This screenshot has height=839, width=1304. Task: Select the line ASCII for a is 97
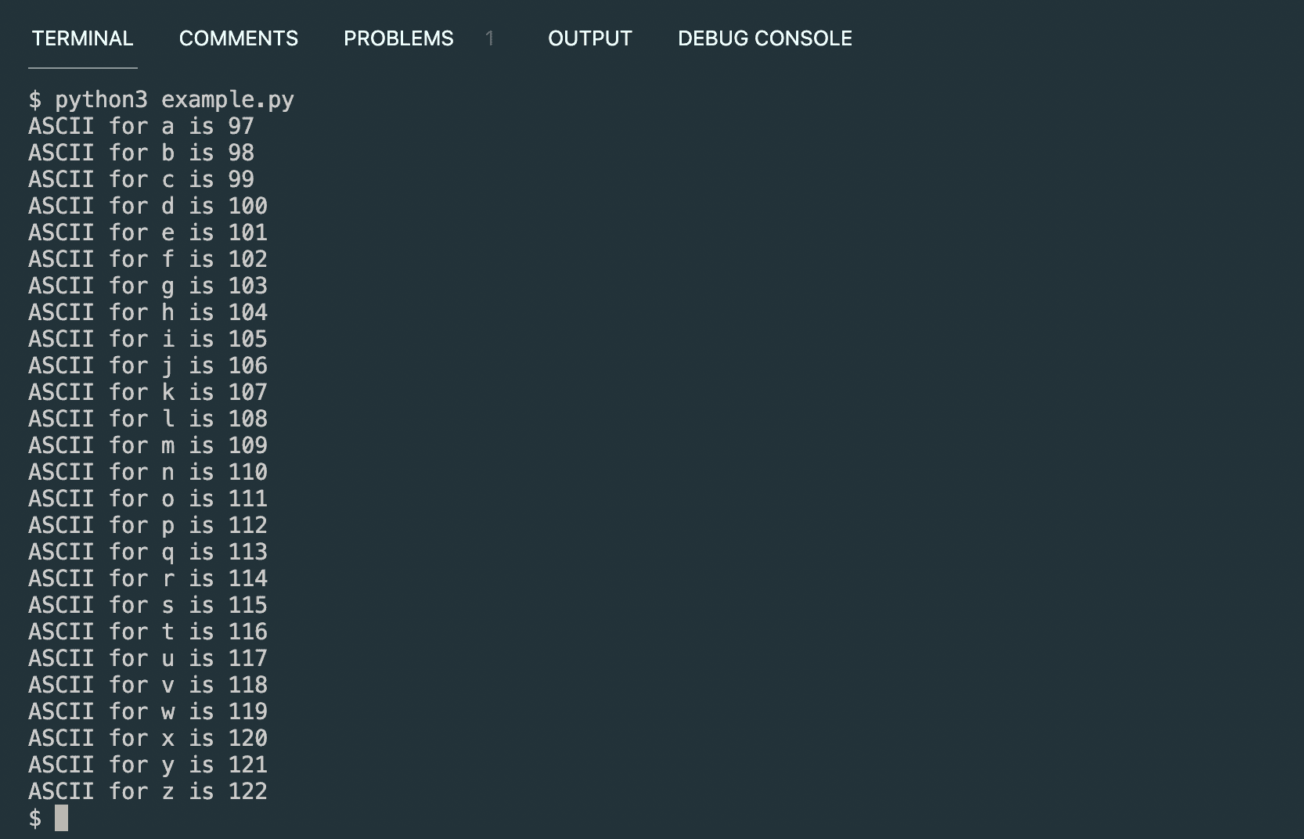pos(141,125)
